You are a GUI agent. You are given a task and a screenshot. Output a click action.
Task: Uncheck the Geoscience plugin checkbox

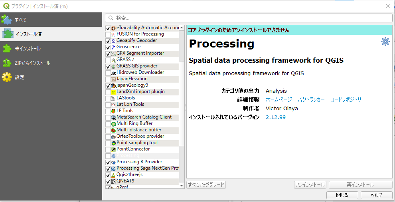pos(108,47)
